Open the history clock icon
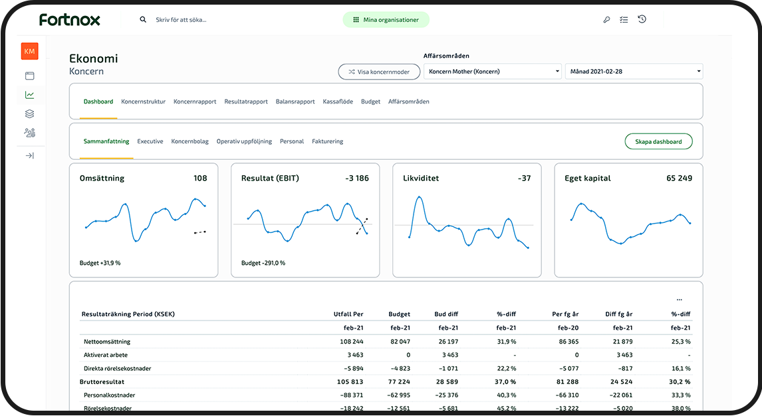762x416 pixels. click(x=642, y=20)
